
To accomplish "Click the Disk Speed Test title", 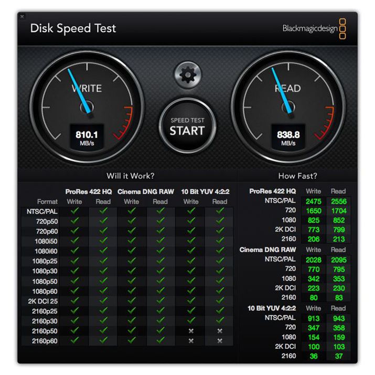I will pyautogui.click(x=73, y=28).
